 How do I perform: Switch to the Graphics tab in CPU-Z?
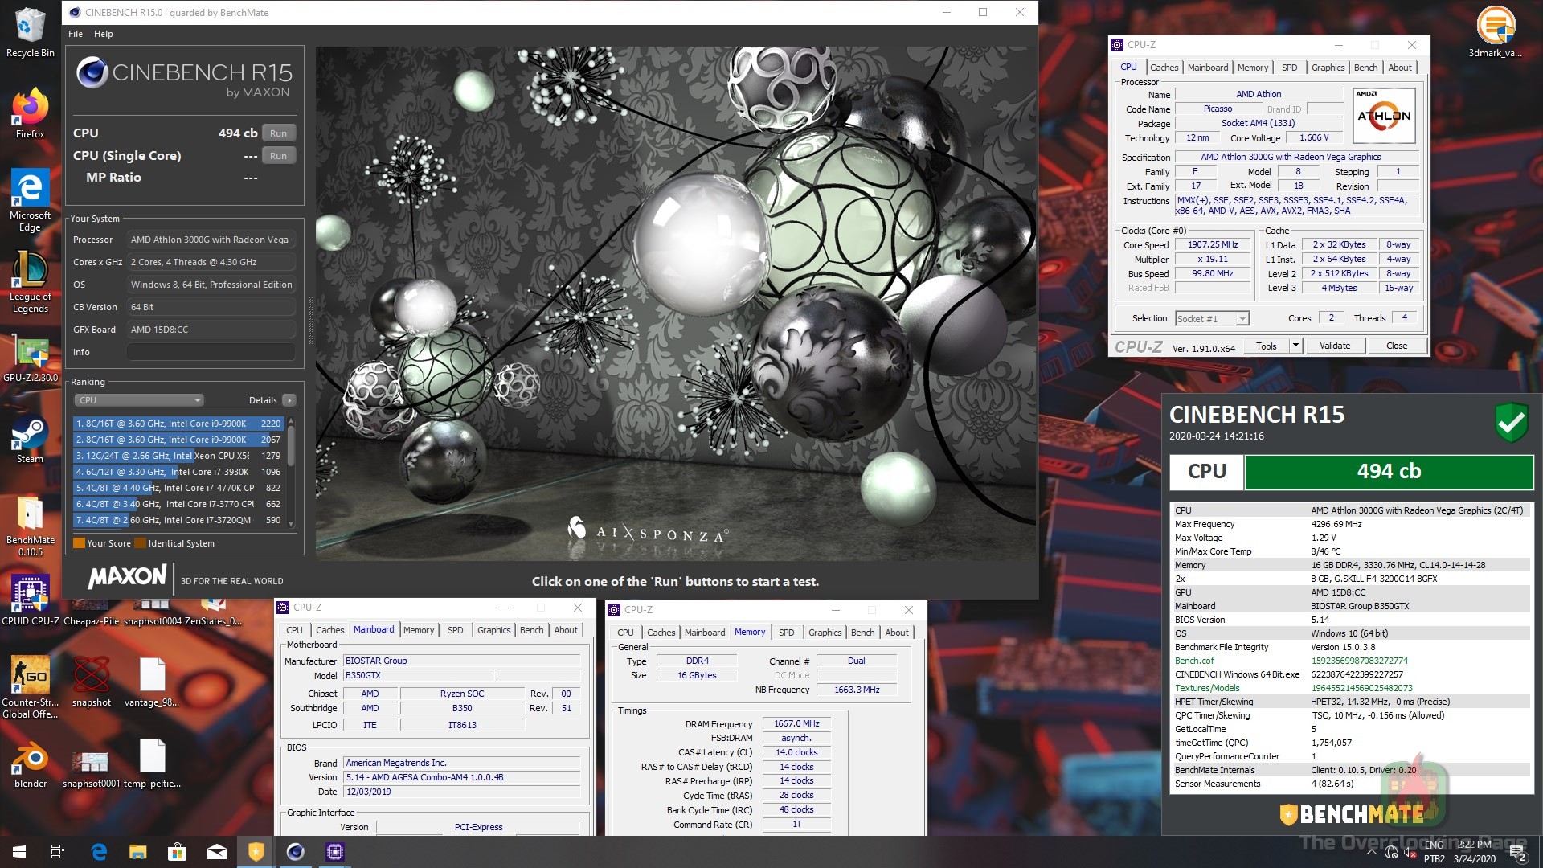[1328, 68]
